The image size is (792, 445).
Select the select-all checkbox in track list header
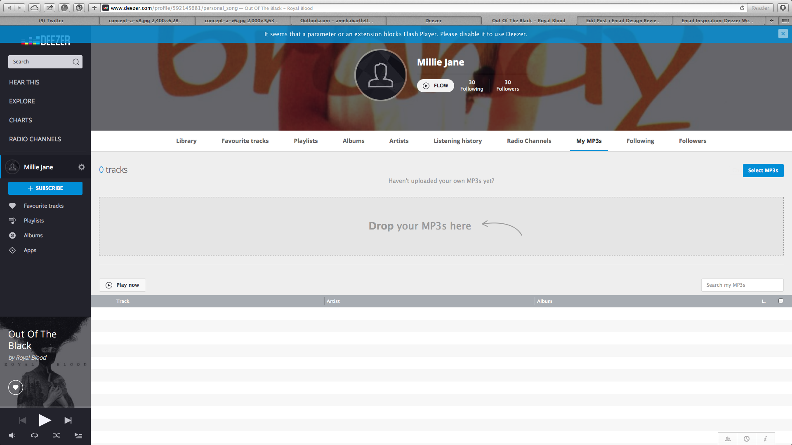(x=780, y=301)
